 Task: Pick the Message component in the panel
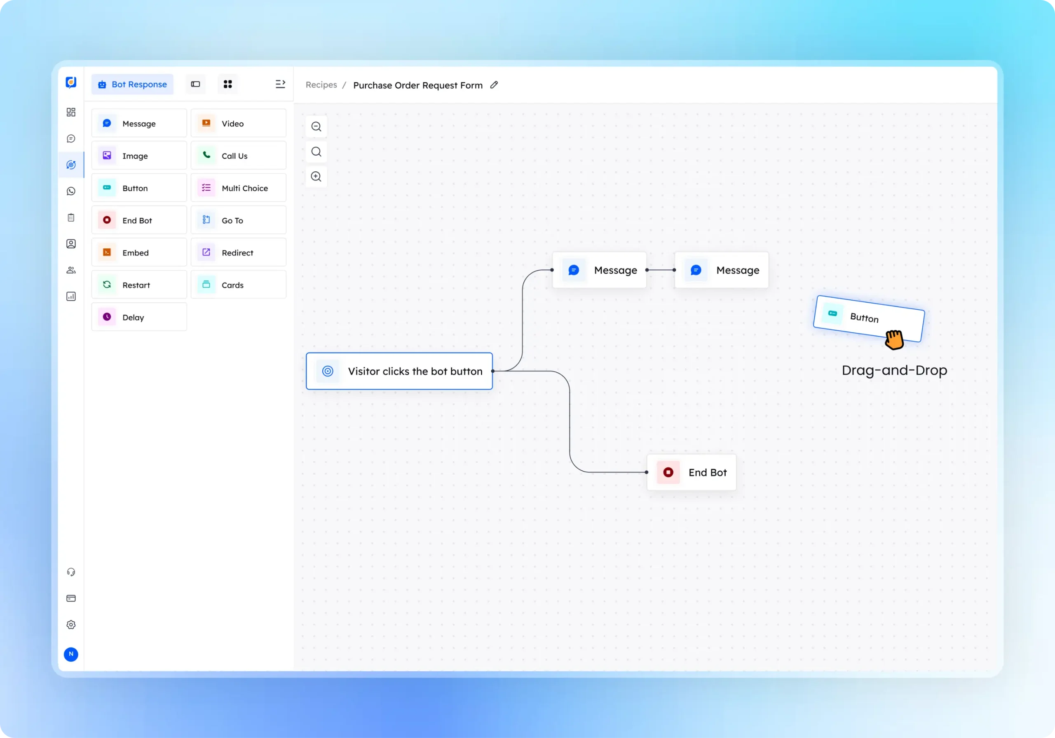(x=139, y=123)
